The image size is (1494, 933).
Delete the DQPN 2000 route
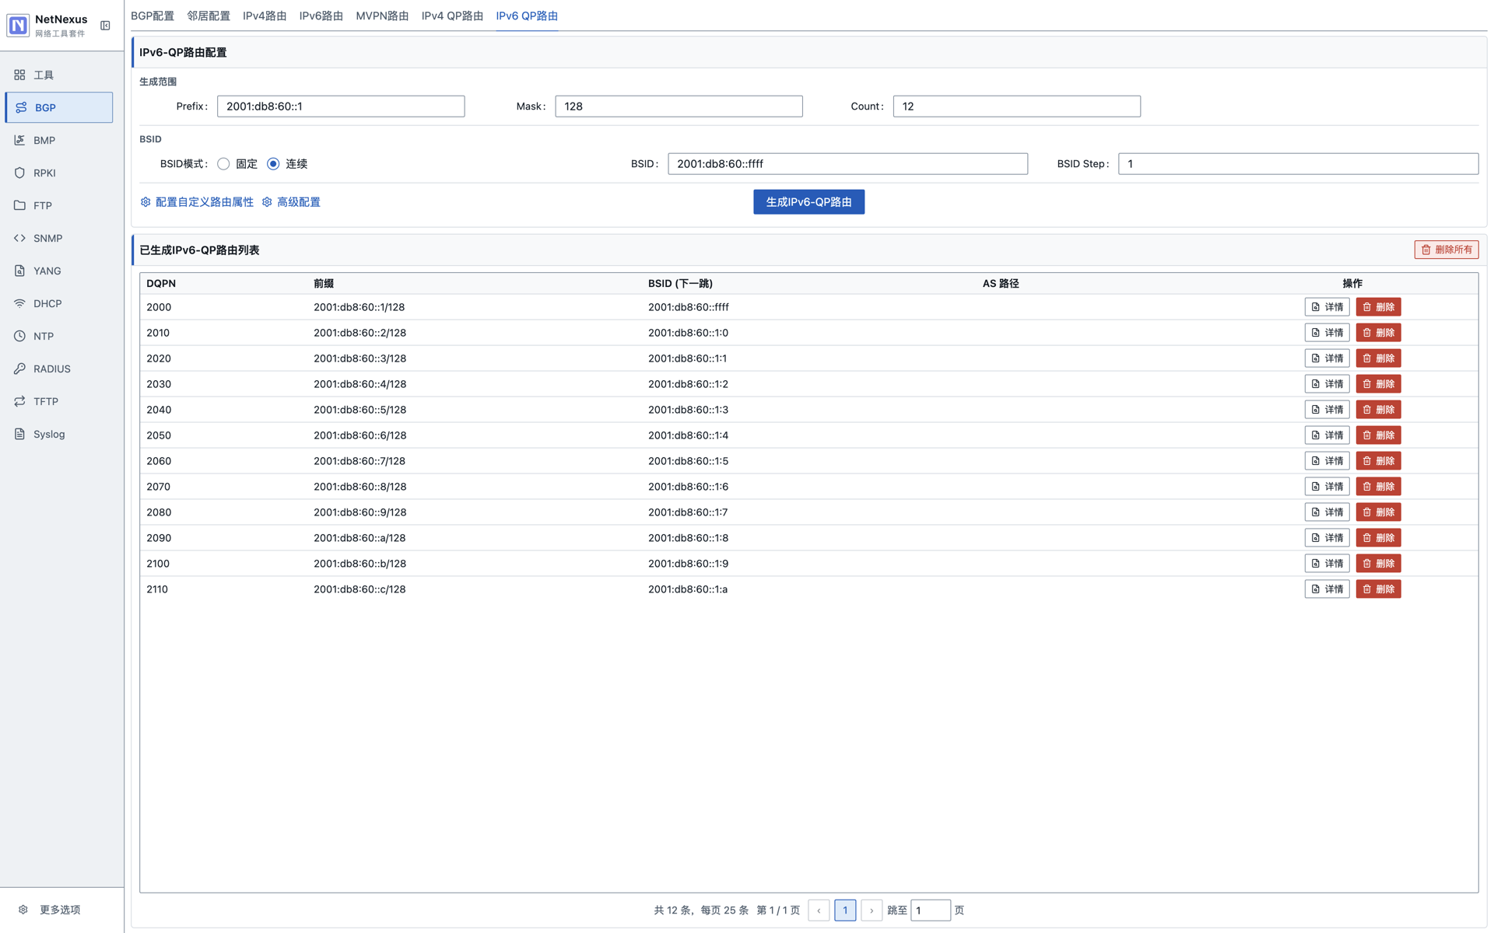1378,307
